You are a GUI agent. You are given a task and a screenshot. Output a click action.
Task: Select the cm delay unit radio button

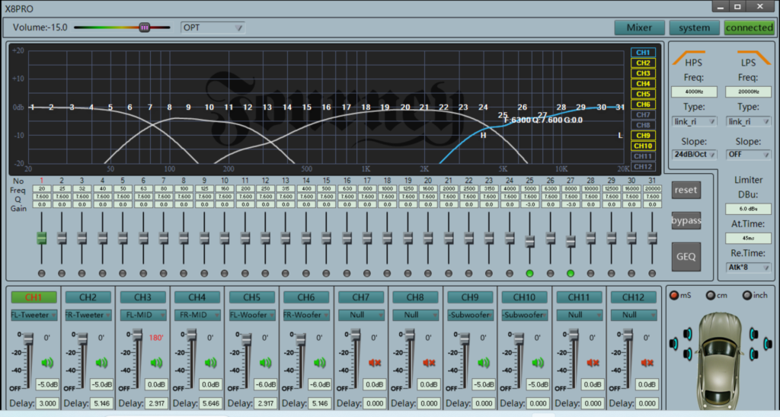(x=711, y=295)
